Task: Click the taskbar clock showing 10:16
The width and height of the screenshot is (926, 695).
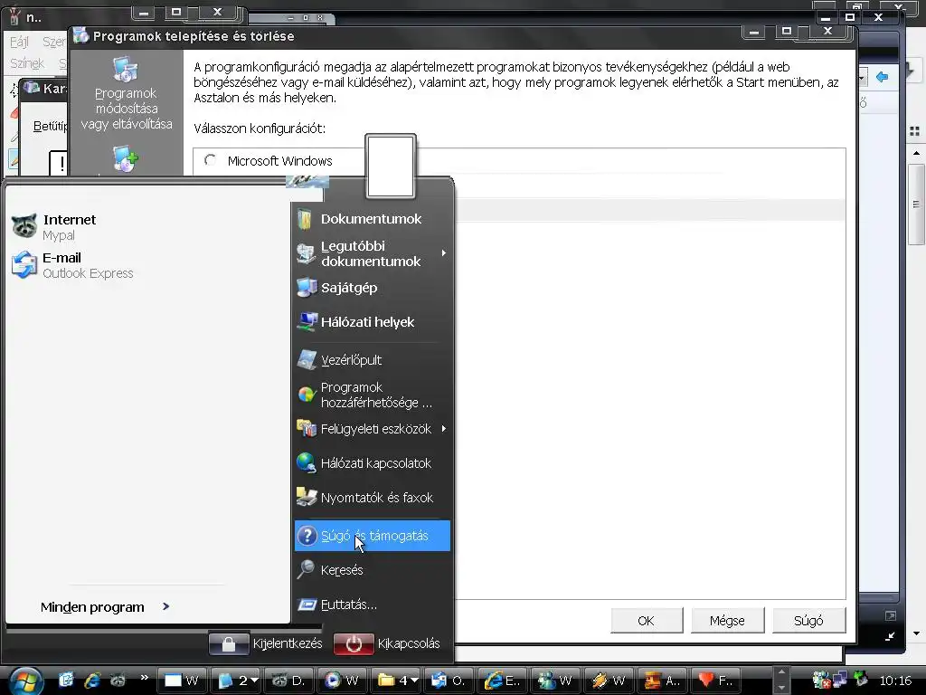Action: click(x=895, y=681)
